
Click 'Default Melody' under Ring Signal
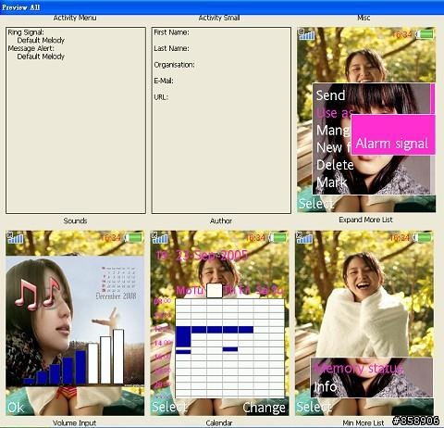[x=41, y=40]
